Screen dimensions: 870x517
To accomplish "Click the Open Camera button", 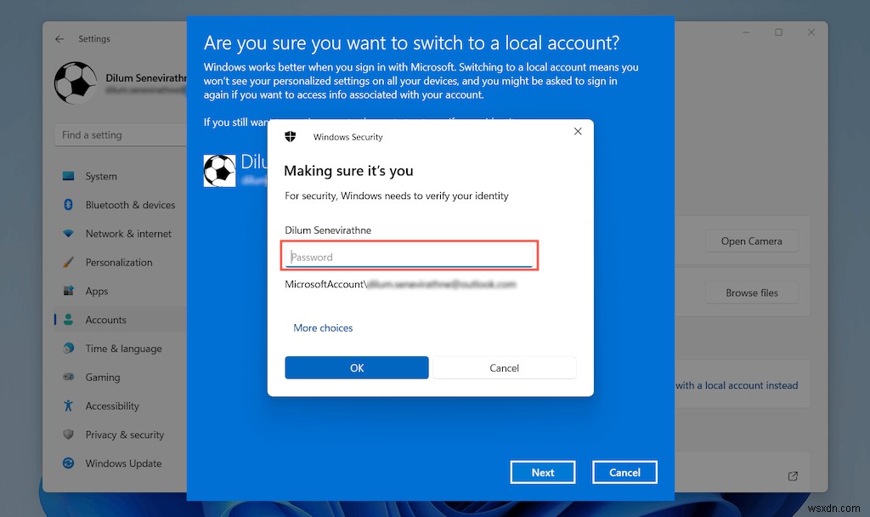I will pyautogui.click(x=751, y=241).
